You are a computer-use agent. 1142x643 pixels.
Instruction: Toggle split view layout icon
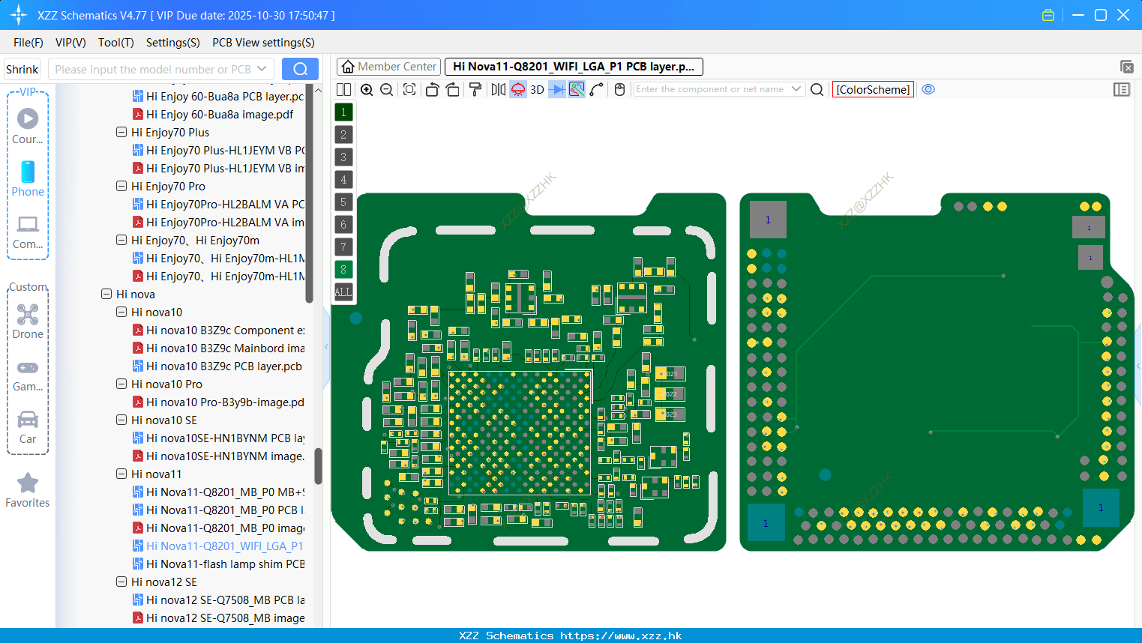(343, 89)
